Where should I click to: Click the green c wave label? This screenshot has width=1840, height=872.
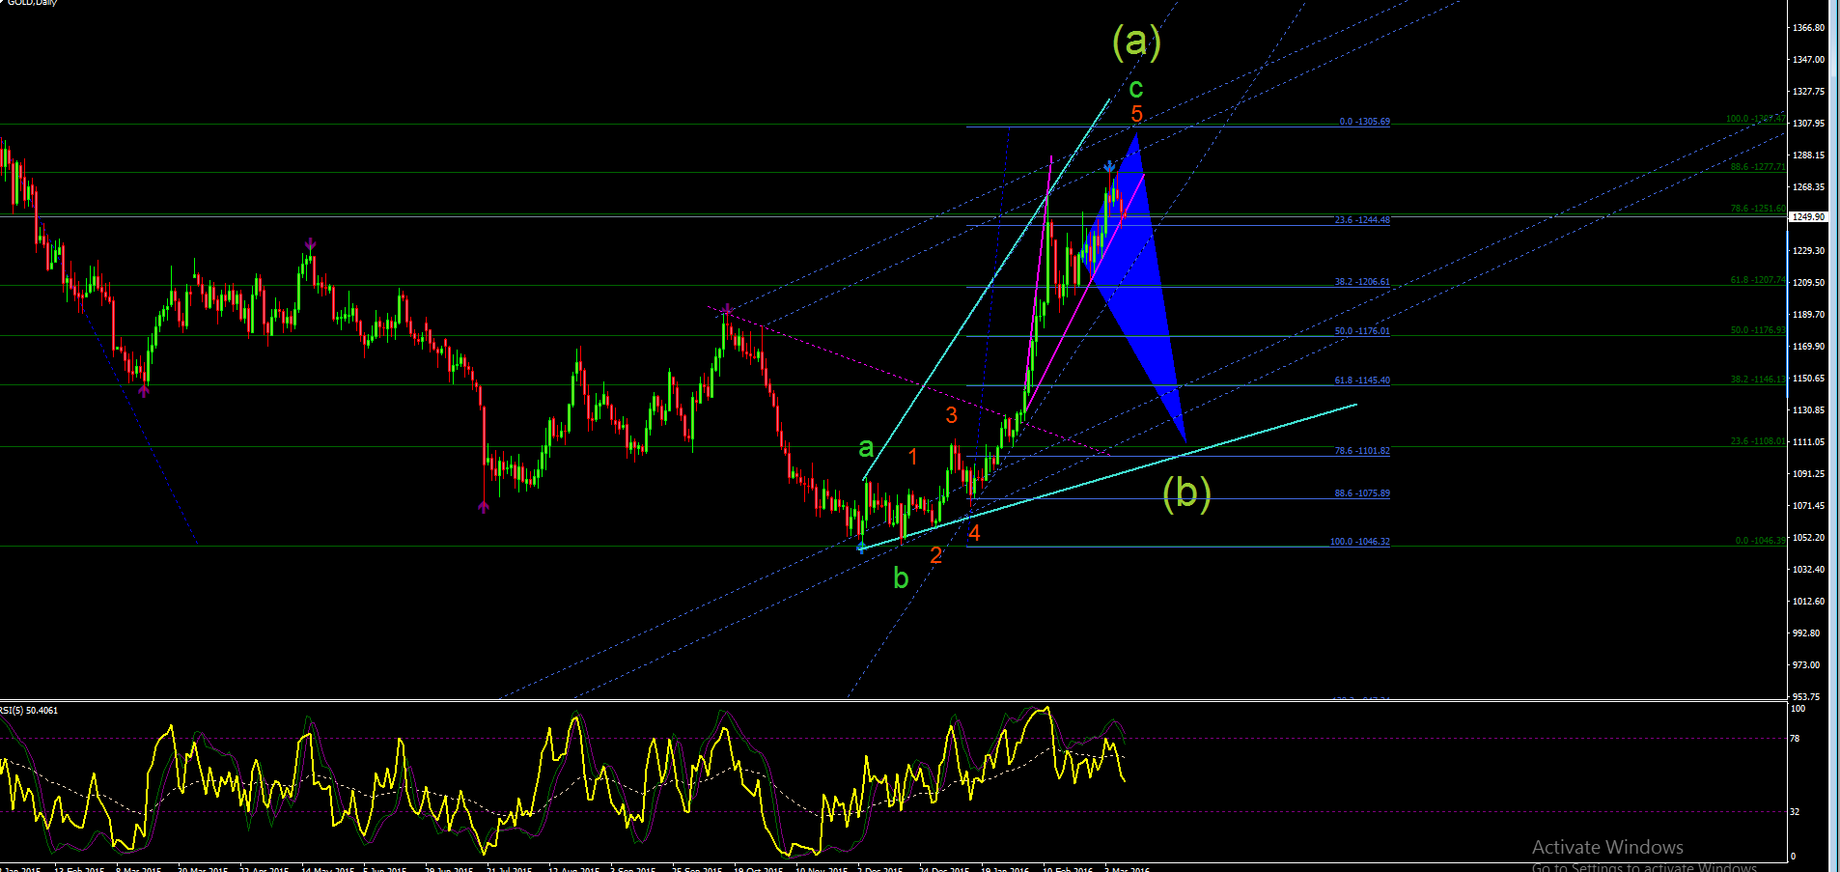pos(1136,89)
